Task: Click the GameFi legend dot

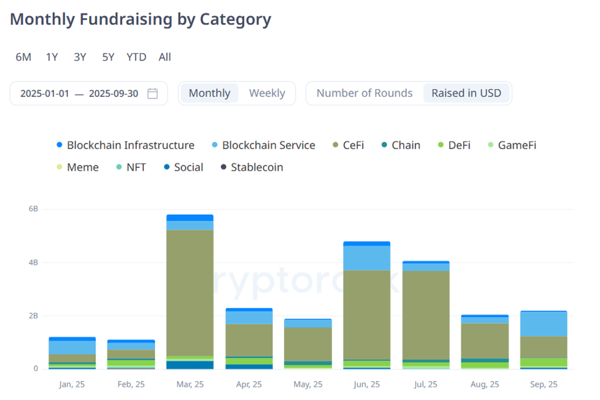Action: point(490,146)
